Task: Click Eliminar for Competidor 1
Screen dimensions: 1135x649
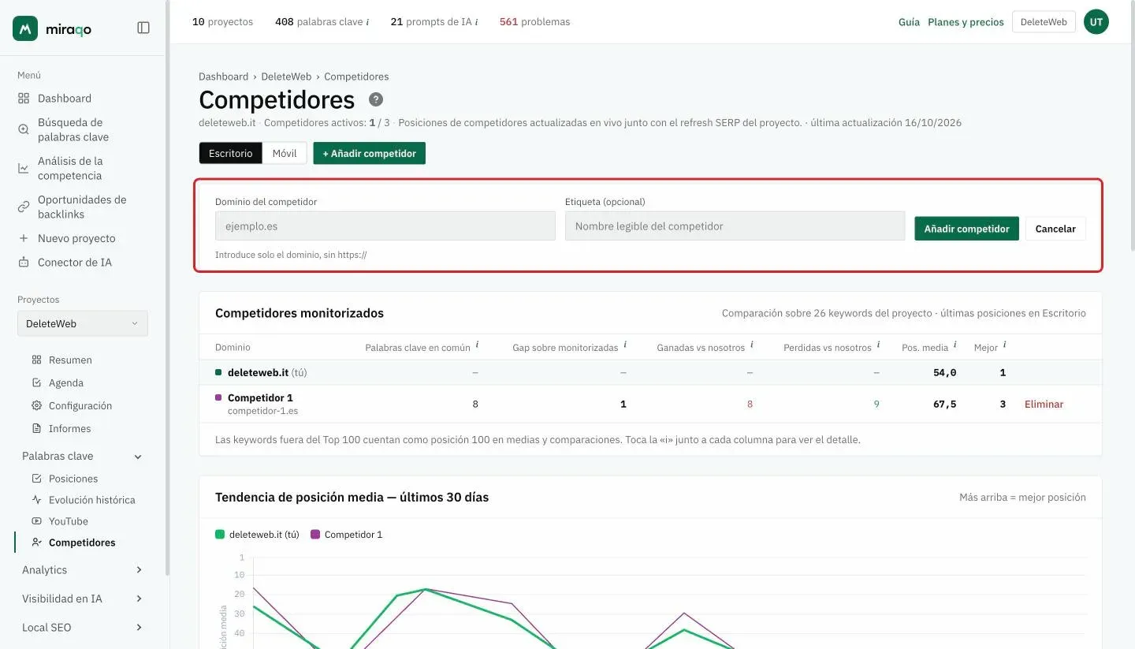Action: pyautogui.click(x=1044, y=405)
